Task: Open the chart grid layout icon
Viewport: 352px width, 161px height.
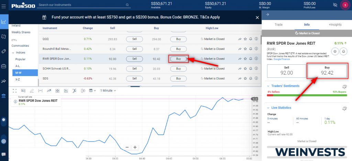Action: point(57,91)
